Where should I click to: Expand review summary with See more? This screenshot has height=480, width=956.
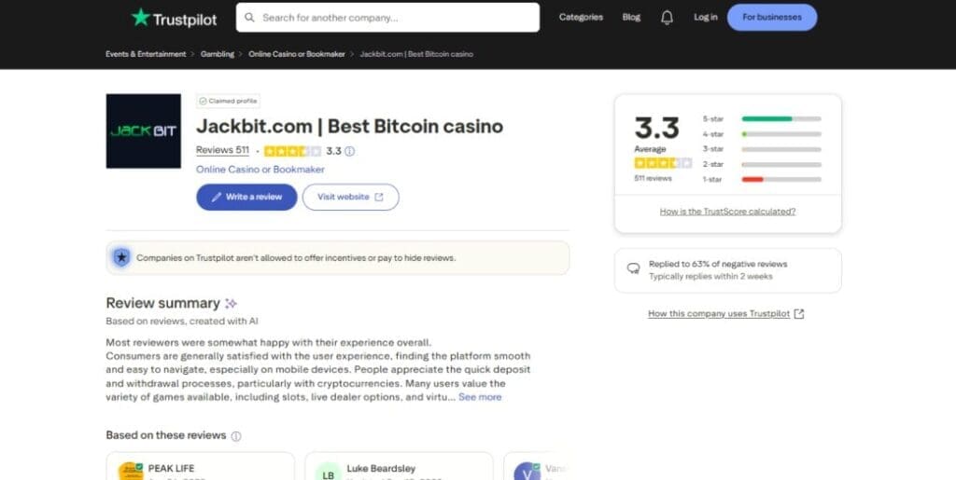(x=480, y=397)
